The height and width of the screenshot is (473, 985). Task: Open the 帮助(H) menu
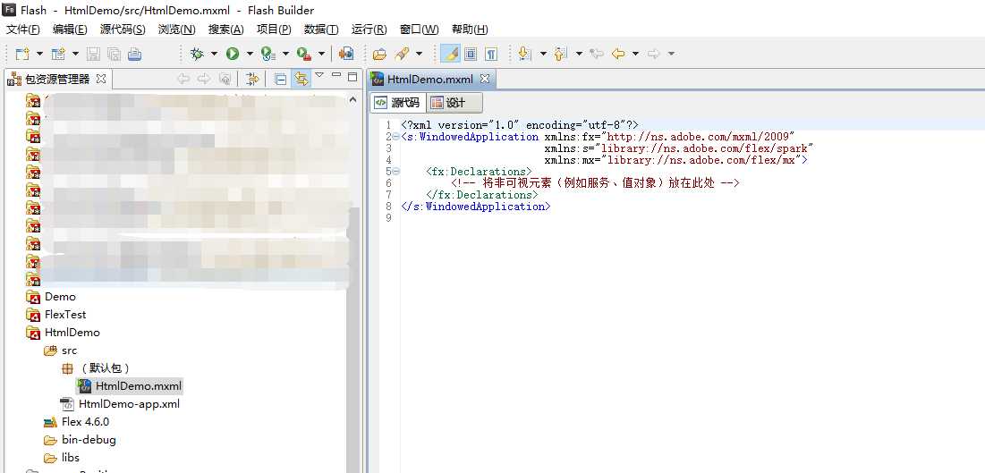coord(470,30)
